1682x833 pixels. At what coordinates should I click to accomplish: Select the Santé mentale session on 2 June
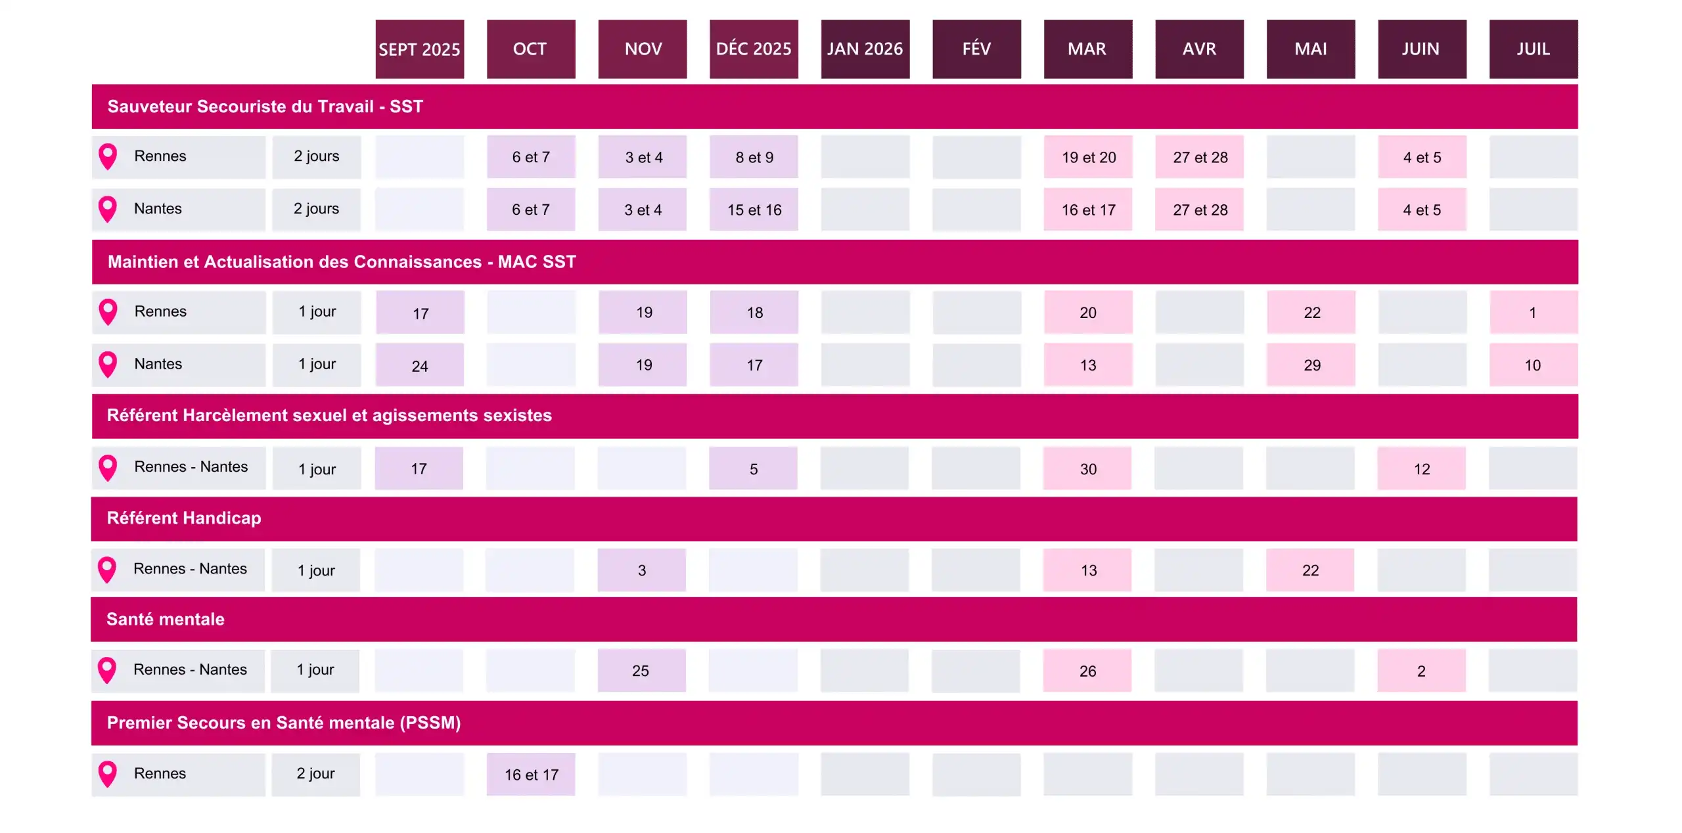click(1421, 671)
